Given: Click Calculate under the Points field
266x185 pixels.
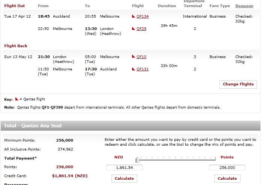Looking at the screenshot, I should tap(227, 179).
